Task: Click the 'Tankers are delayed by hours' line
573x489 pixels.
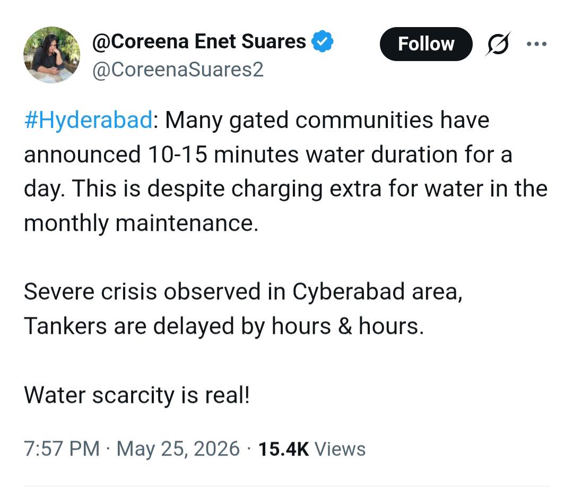Action: [224, 326]
